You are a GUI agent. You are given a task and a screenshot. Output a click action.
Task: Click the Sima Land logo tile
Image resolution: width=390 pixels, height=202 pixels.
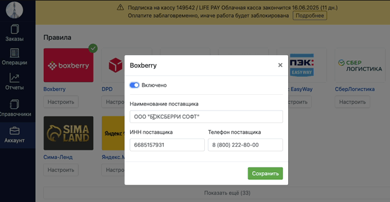(68, 133)
